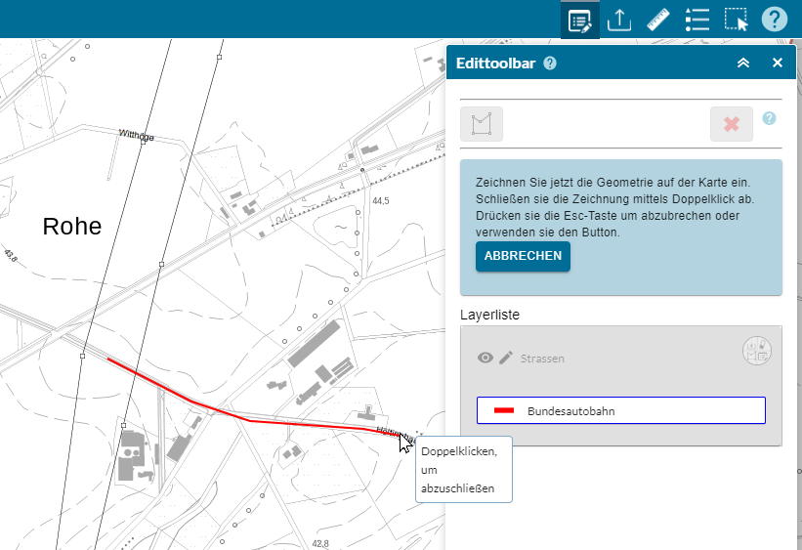Toggle pencil edit mode for Strassen layer
The image size is (802, 550).
tap(506, 359)
